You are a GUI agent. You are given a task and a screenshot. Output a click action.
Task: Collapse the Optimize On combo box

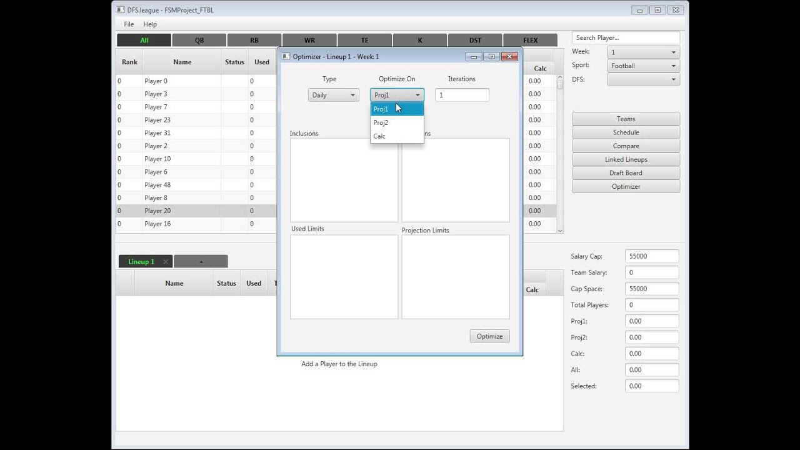click(397, 95)
